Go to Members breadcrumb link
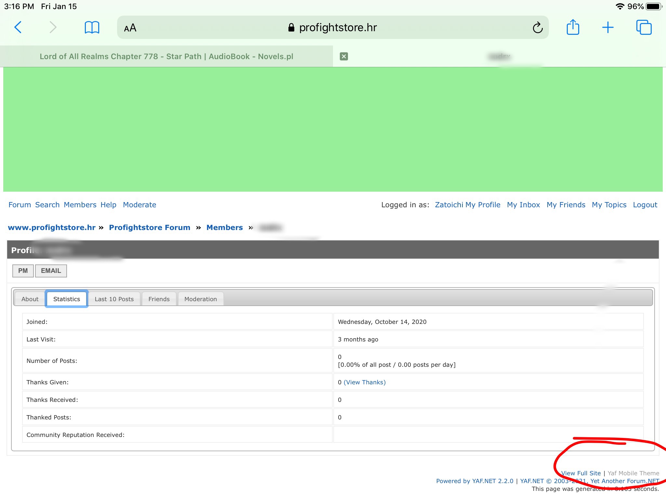 tap(224, 227)
